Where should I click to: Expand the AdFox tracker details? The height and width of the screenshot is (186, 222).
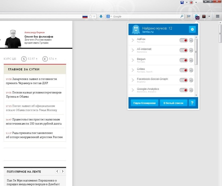point(133,40)
